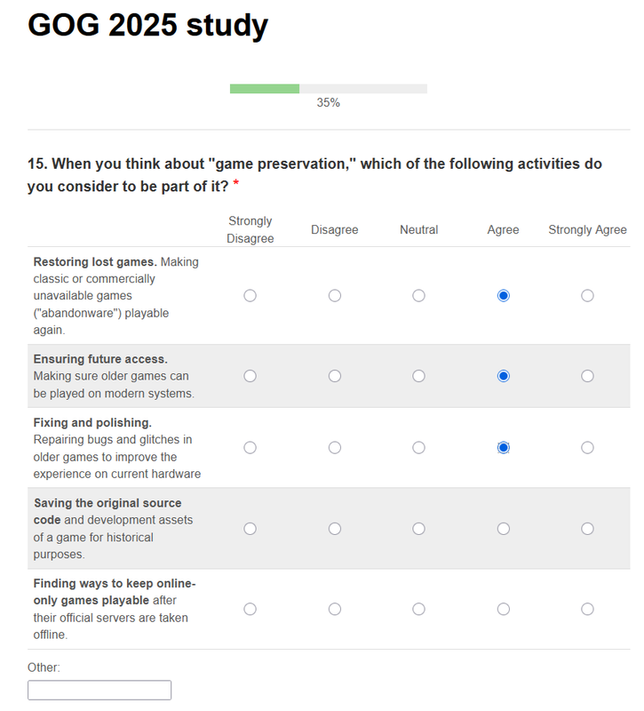644x711 pixels.
Task: Choose Strongly Agree for online-only games playable
Action: (x=587, y=609)
